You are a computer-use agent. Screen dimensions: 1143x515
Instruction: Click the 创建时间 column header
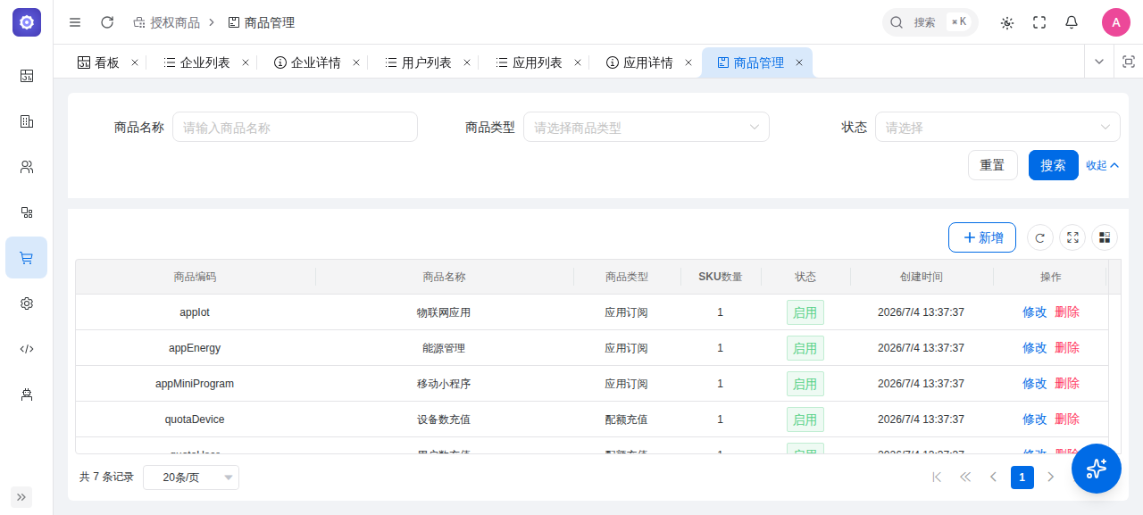coord(922,277)
